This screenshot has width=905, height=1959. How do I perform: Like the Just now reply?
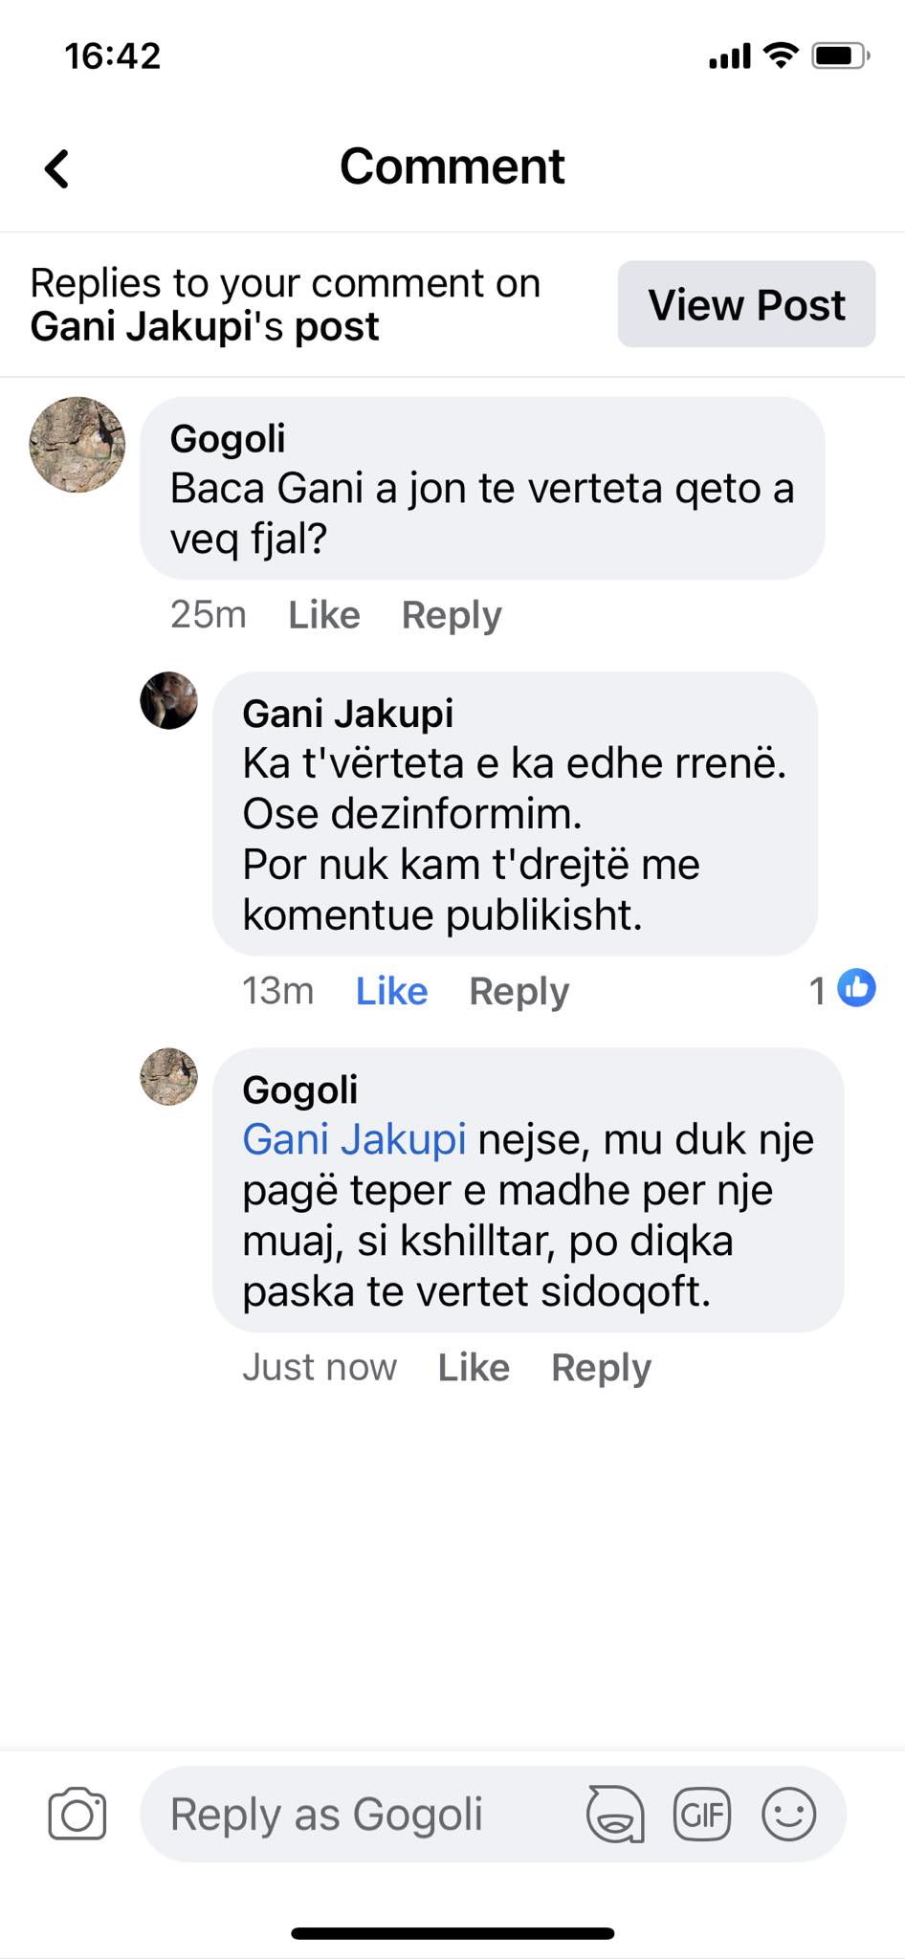tap(474, 1368)
